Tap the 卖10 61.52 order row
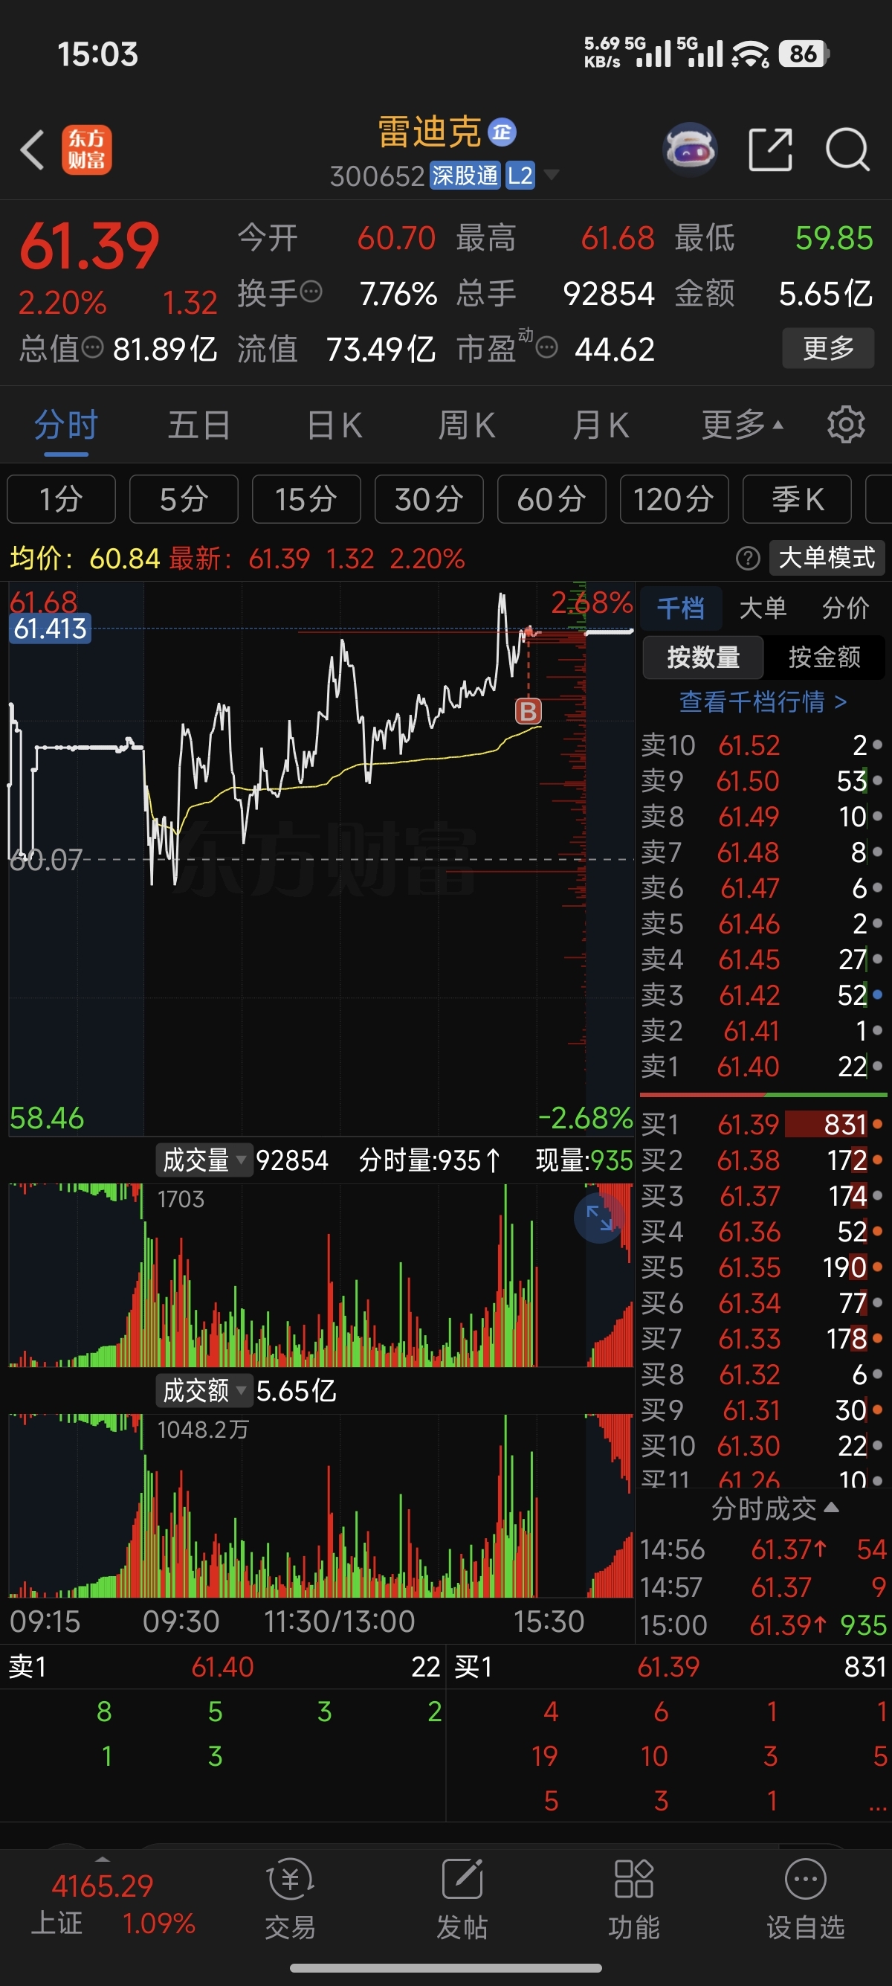Screen dimensions: 892x1986 tap(763, 745)
